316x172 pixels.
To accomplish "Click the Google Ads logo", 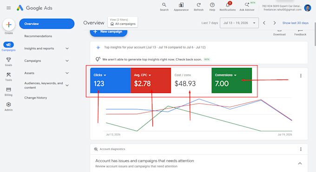I will click(x=34, y=8).
